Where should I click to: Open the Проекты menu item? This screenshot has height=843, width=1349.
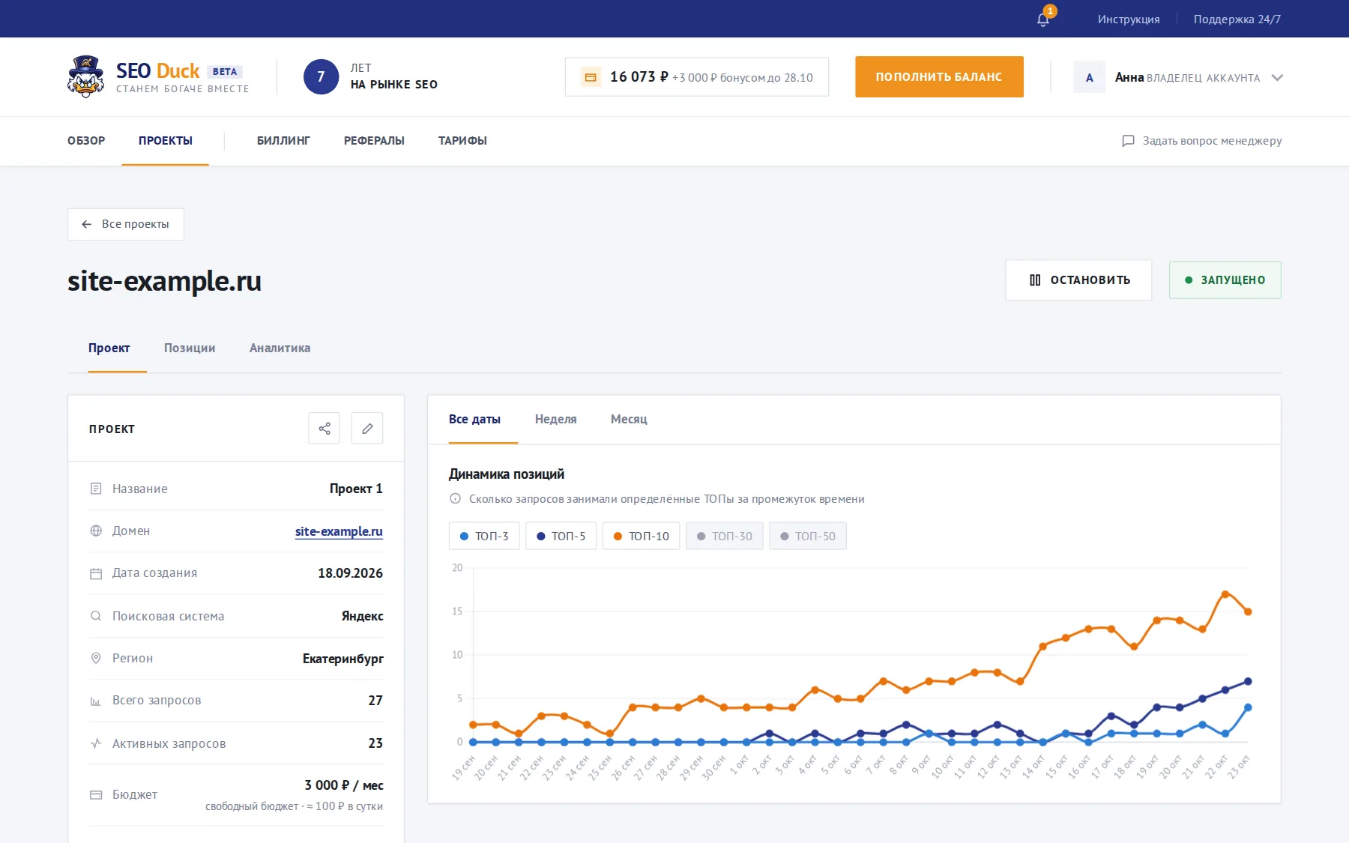pyautogui.click(x=166, y=141)
